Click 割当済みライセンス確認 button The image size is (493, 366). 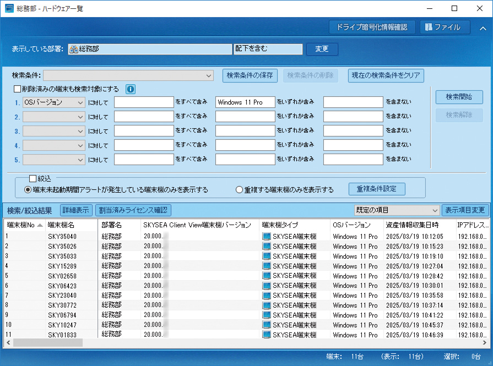[133, 210]
